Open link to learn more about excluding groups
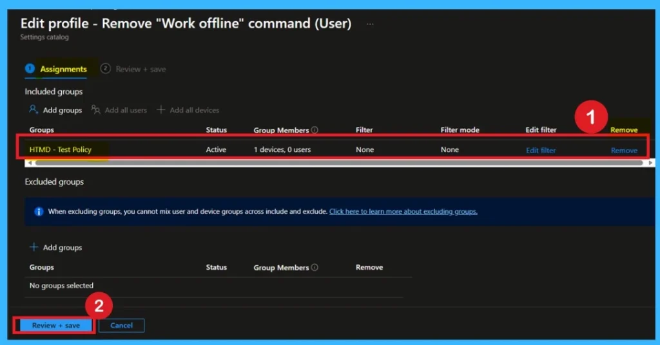Image resolution: width=660 pixels, height=345 pixels. click(x=403, y=211)
